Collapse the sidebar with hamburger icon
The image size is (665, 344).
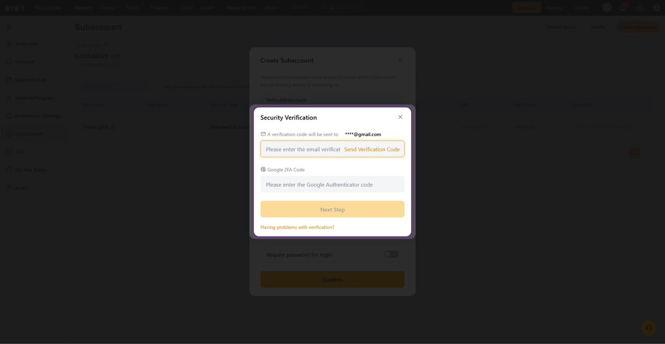tap(9, 27)
